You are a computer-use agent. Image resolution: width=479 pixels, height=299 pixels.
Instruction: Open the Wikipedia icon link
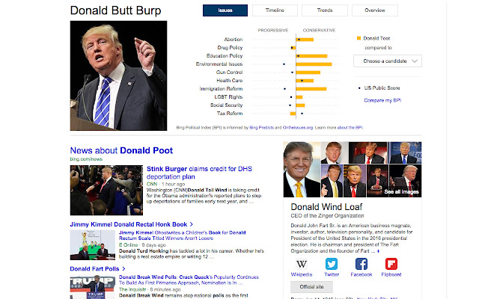[302, 264]
